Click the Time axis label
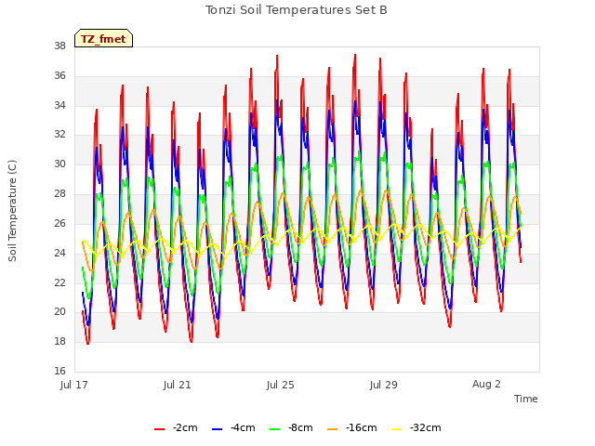This screenshot has height=446, width=595. 525,399
